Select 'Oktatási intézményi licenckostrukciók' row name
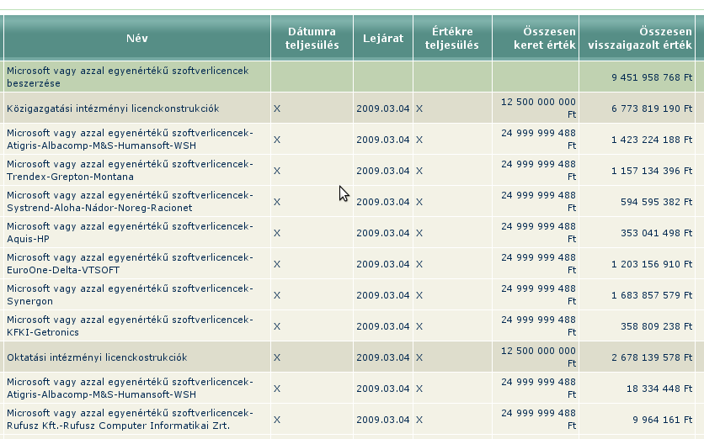This screenshot has width=704, height=439. (97, 357)
